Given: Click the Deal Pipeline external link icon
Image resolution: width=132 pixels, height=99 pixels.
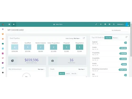Looking at the screenshot, I should 84,38.
